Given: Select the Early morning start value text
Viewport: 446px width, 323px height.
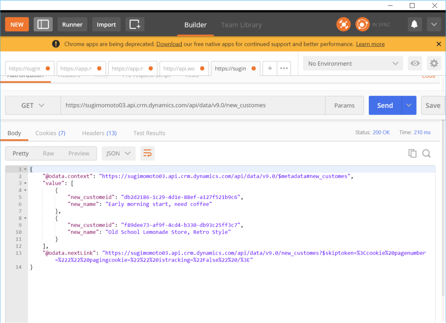Looking at the screenshot, I should 159,204.
